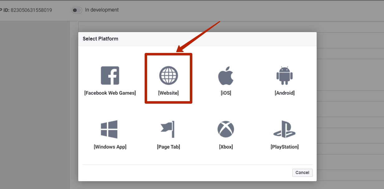Toggle the In development switch
Screen dimensions: 384x189
point(77,10)
